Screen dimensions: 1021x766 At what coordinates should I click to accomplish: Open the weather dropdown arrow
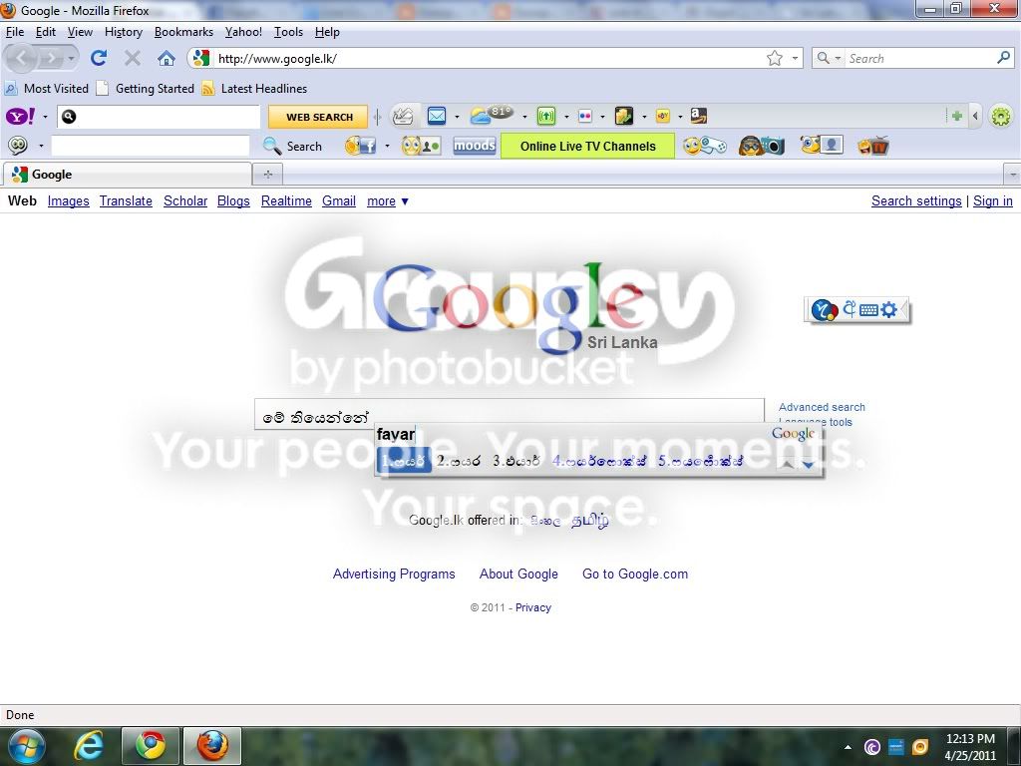[524, 117]
